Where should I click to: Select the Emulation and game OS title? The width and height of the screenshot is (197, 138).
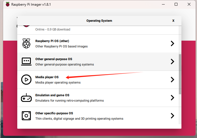click(x=52, y=95)
